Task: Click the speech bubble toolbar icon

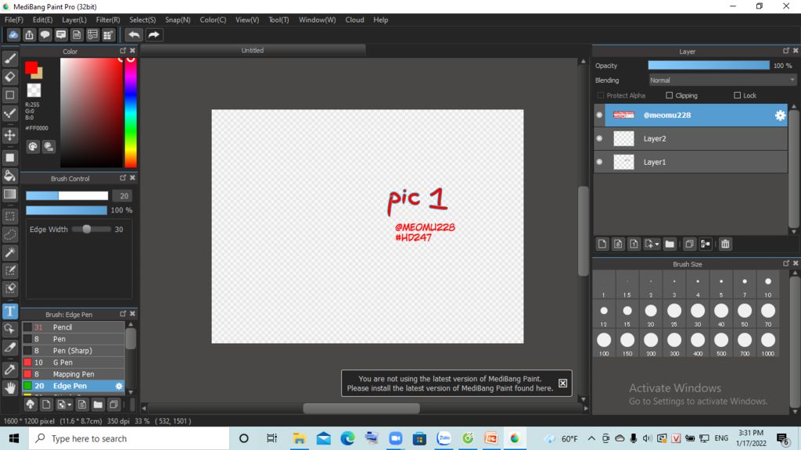Action: (45, 34)
